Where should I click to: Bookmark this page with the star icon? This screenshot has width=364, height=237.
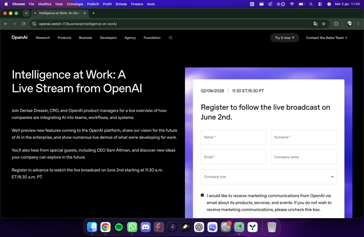click(x=324, y=24)
